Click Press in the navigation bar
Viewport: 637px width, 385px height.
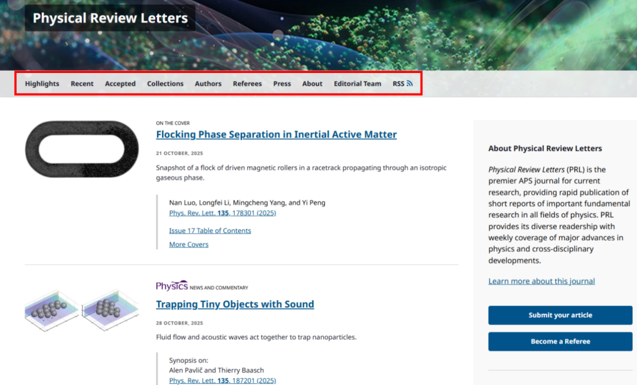pyautogui.click(x=282, y=84)
